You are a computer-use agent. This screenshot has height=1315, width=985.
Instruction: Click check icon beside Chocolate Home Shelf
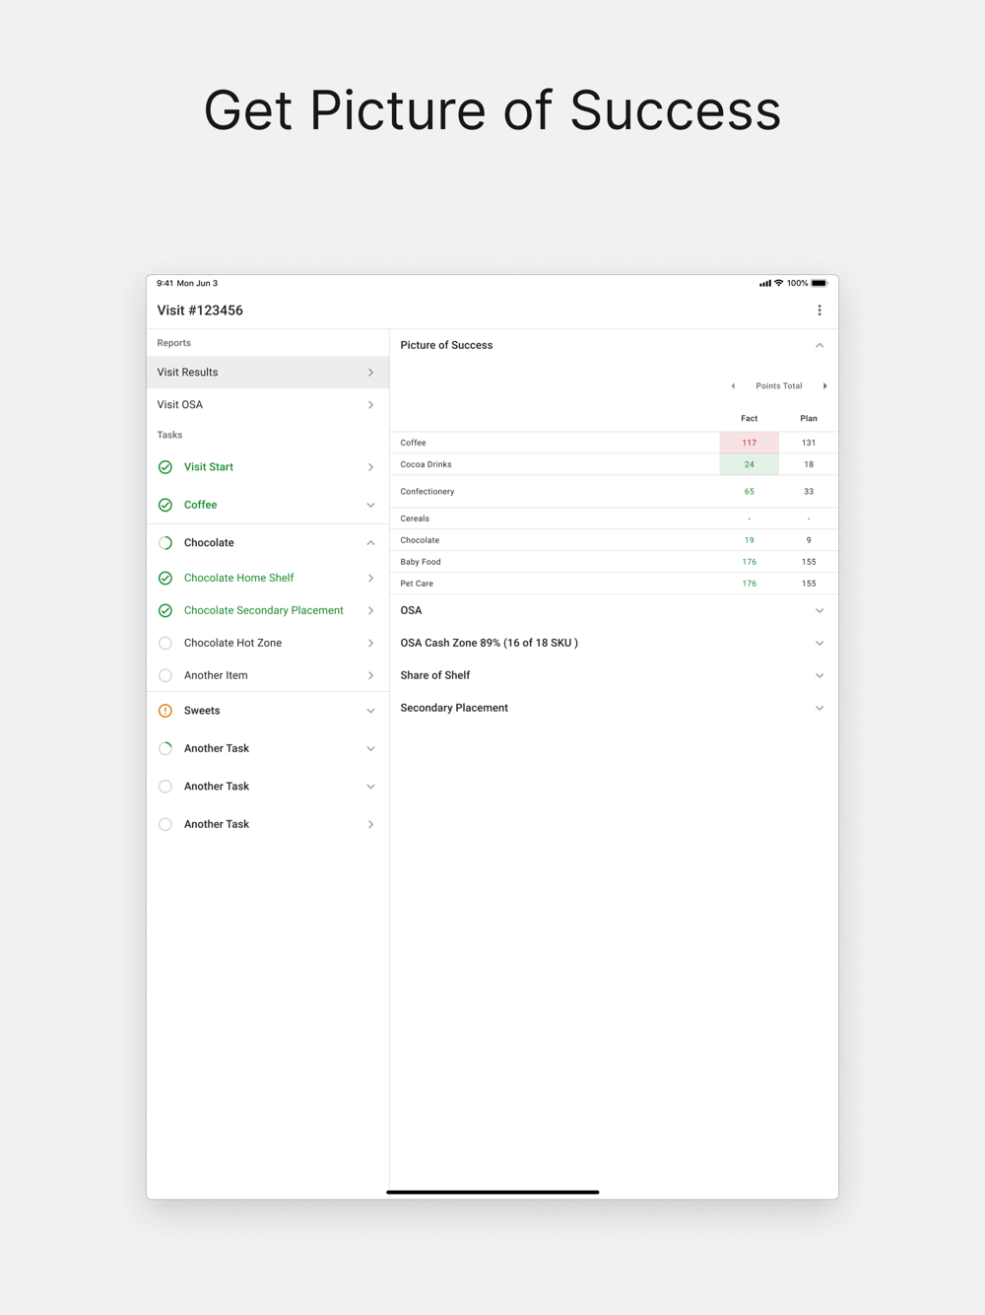point(165,579)
